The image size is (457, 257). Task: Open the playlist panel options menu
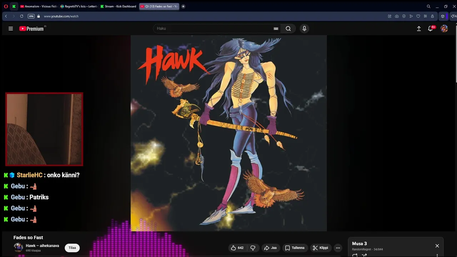click(x=437, y=255)
